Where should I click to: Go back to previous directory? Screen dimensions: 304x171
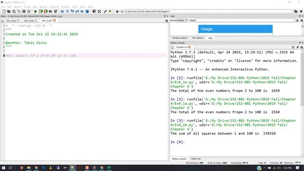pyautogui.click(x=117, y=11)
